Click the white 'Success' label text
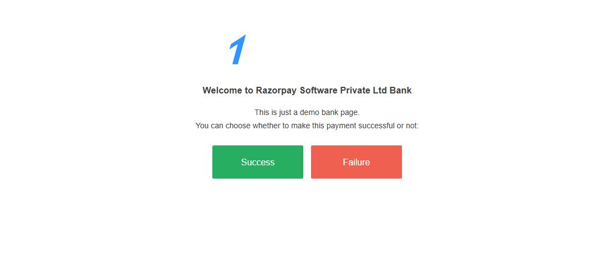Screen dimensions: 611x261 [x=257, y=162]
